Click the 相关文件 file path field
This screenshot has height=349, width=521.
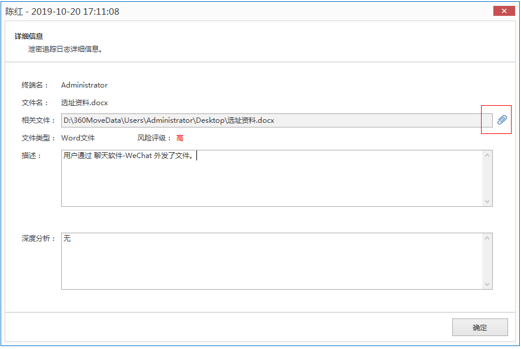(x=268, y=120)
